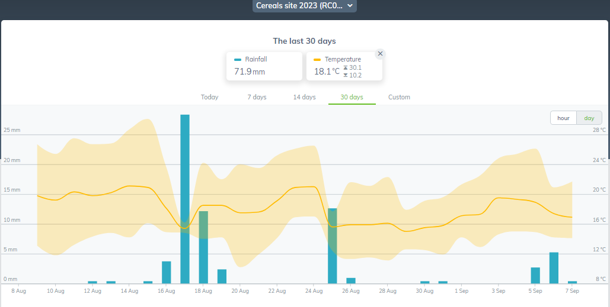The height and width of the screenshot is (307, 610).
Task: Click the active 30 days tab
Action: coord(352,97)
